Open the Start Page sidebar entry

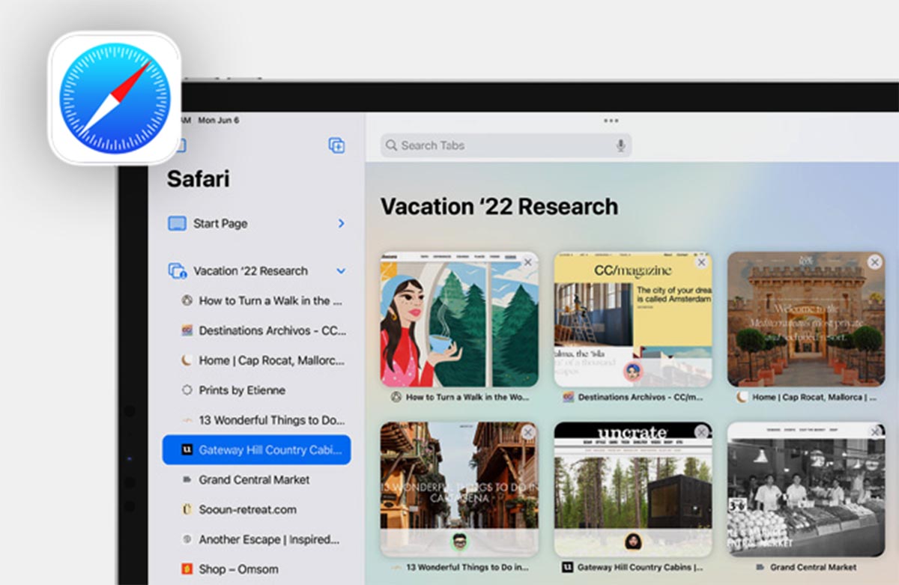tap(257, 223)
